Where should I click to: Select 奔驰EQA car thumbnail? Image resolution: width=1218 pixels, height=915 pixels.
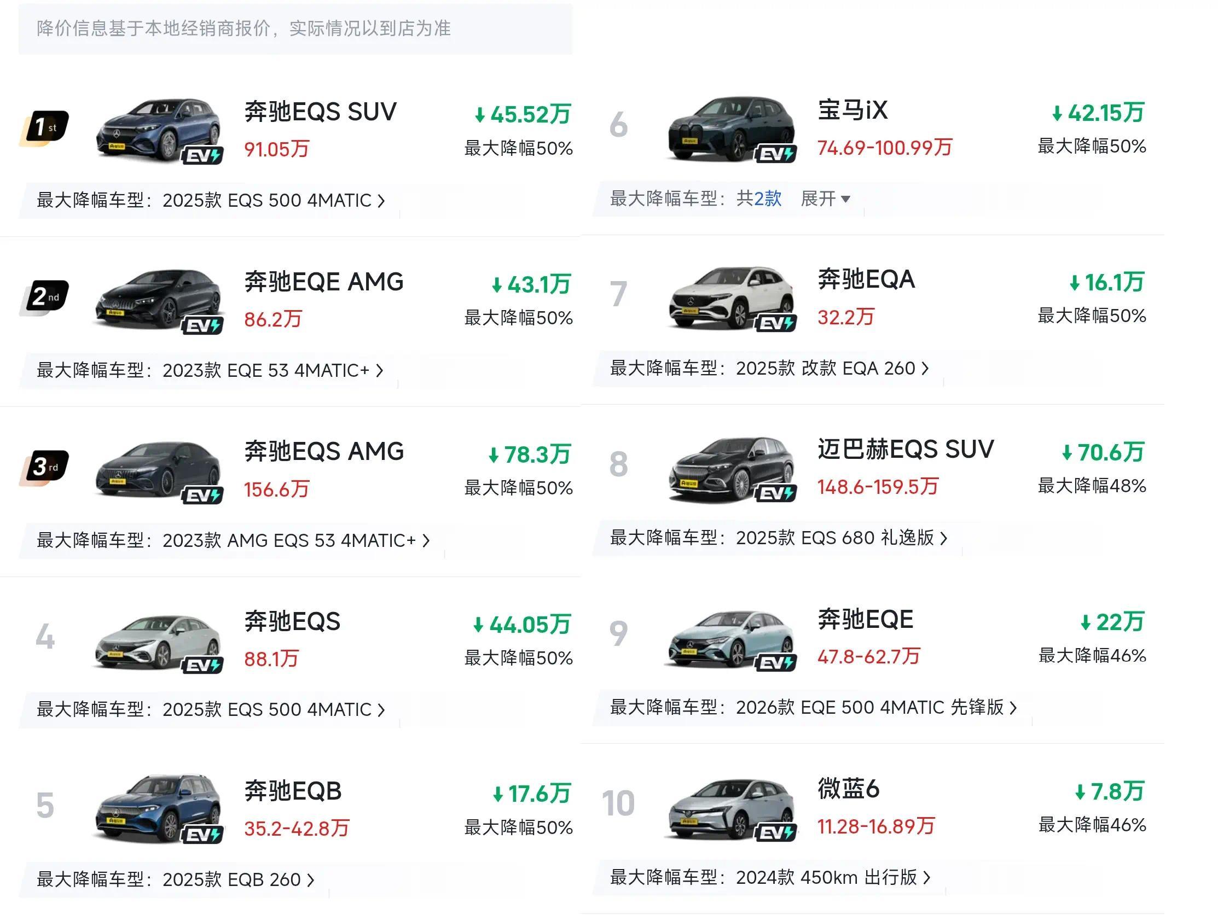(x=731, y=298)
